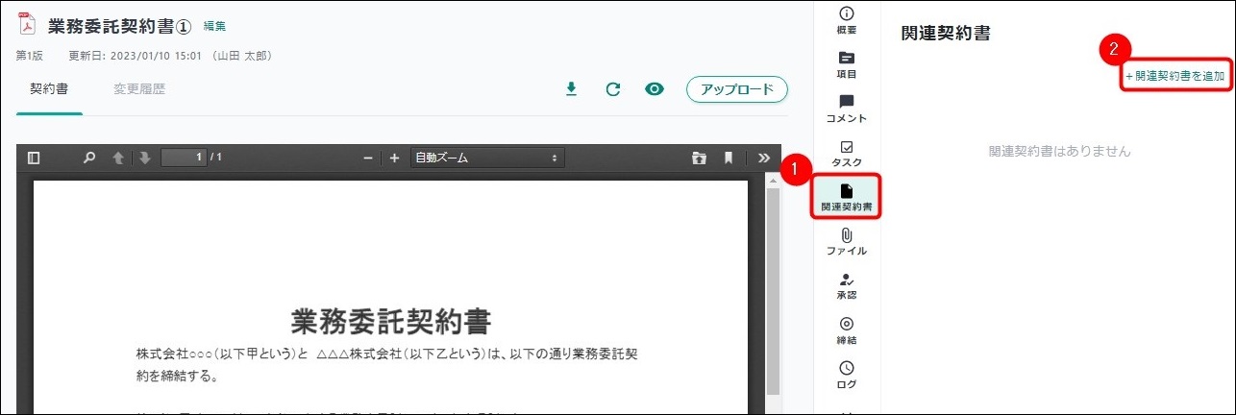The width and height of the screenshot is (1236, 415).
Task: Click the page number input field
Action: (183, 158)
